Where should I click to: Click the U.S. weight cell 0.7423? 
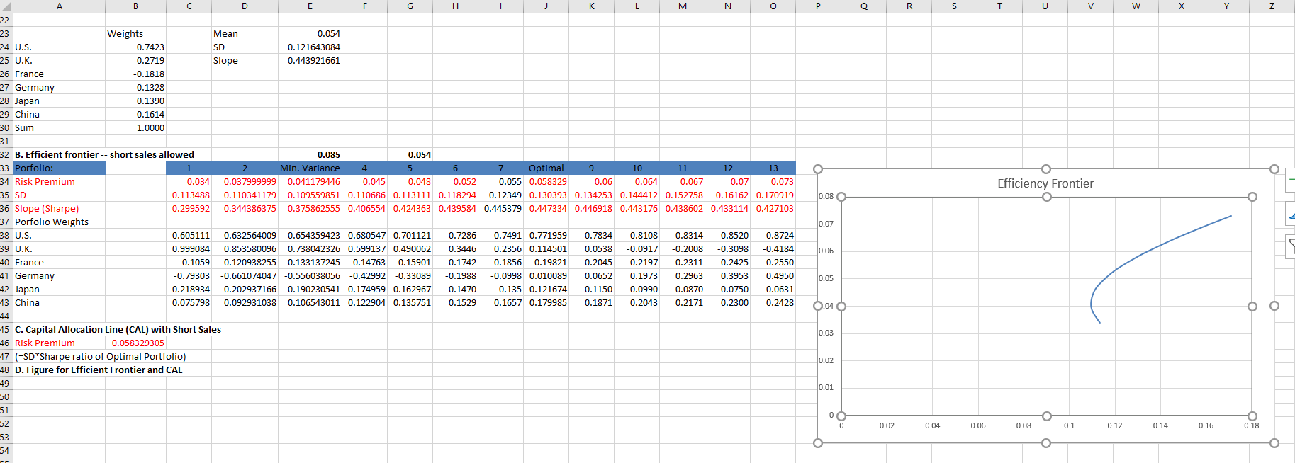coord(135,47)
